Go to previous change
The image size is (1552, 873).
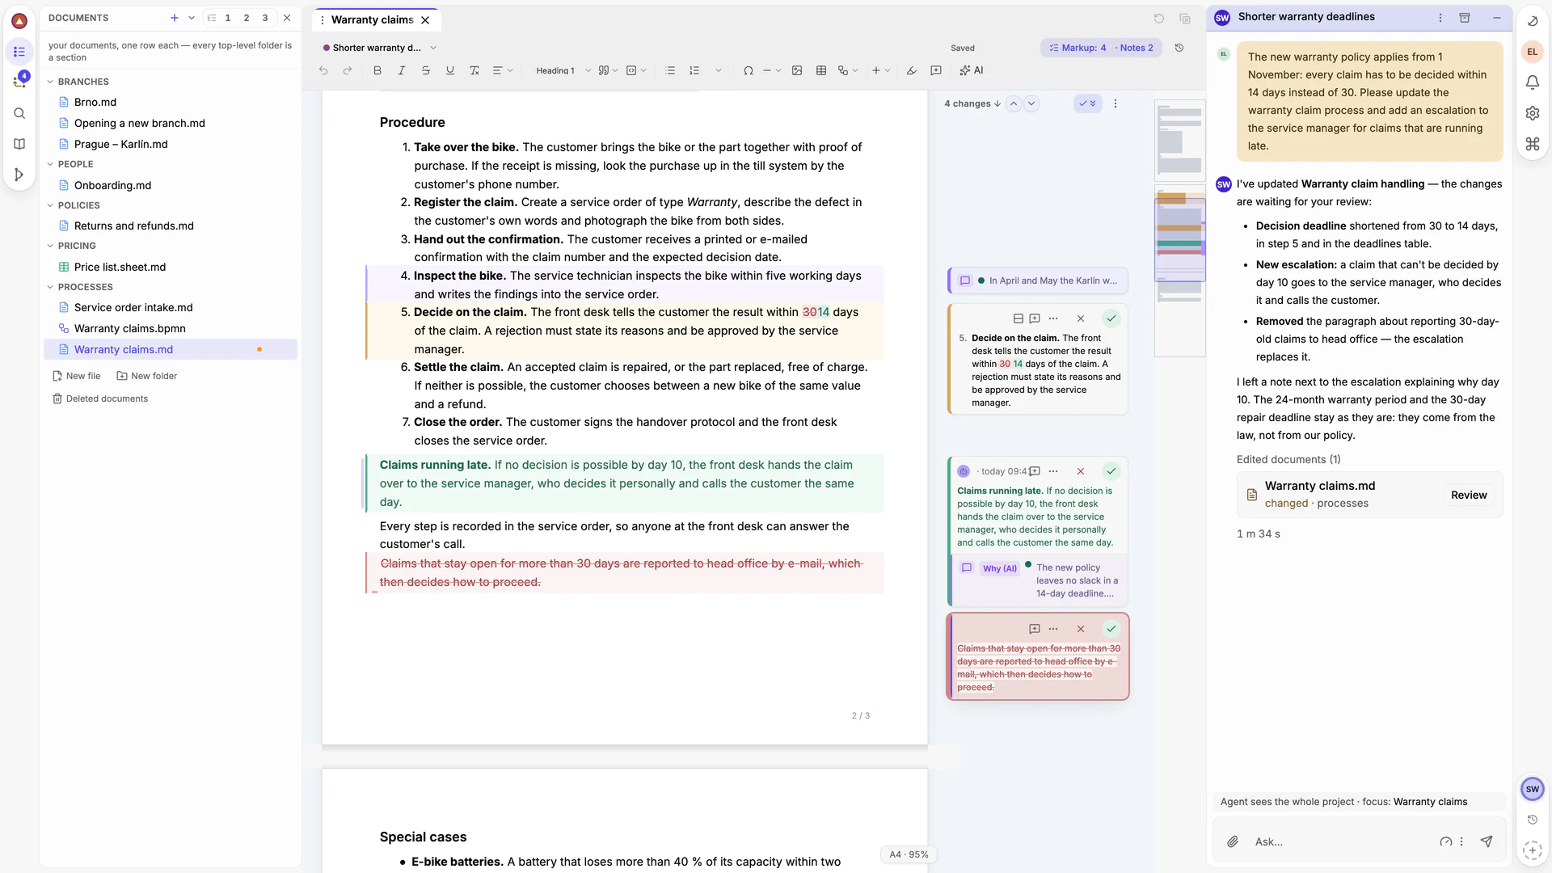(x=1014, y=103)
